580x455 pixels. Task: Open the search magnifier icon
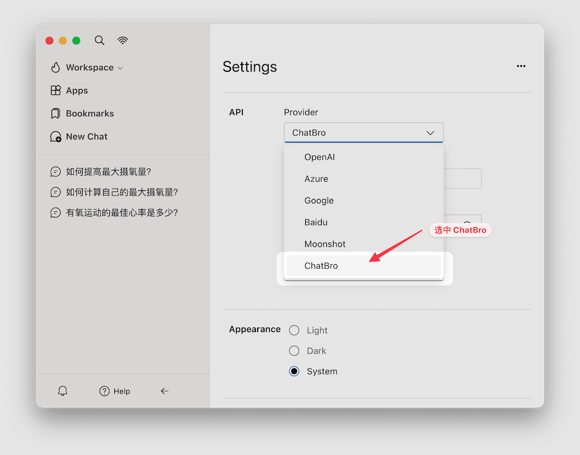coord(99,40)
